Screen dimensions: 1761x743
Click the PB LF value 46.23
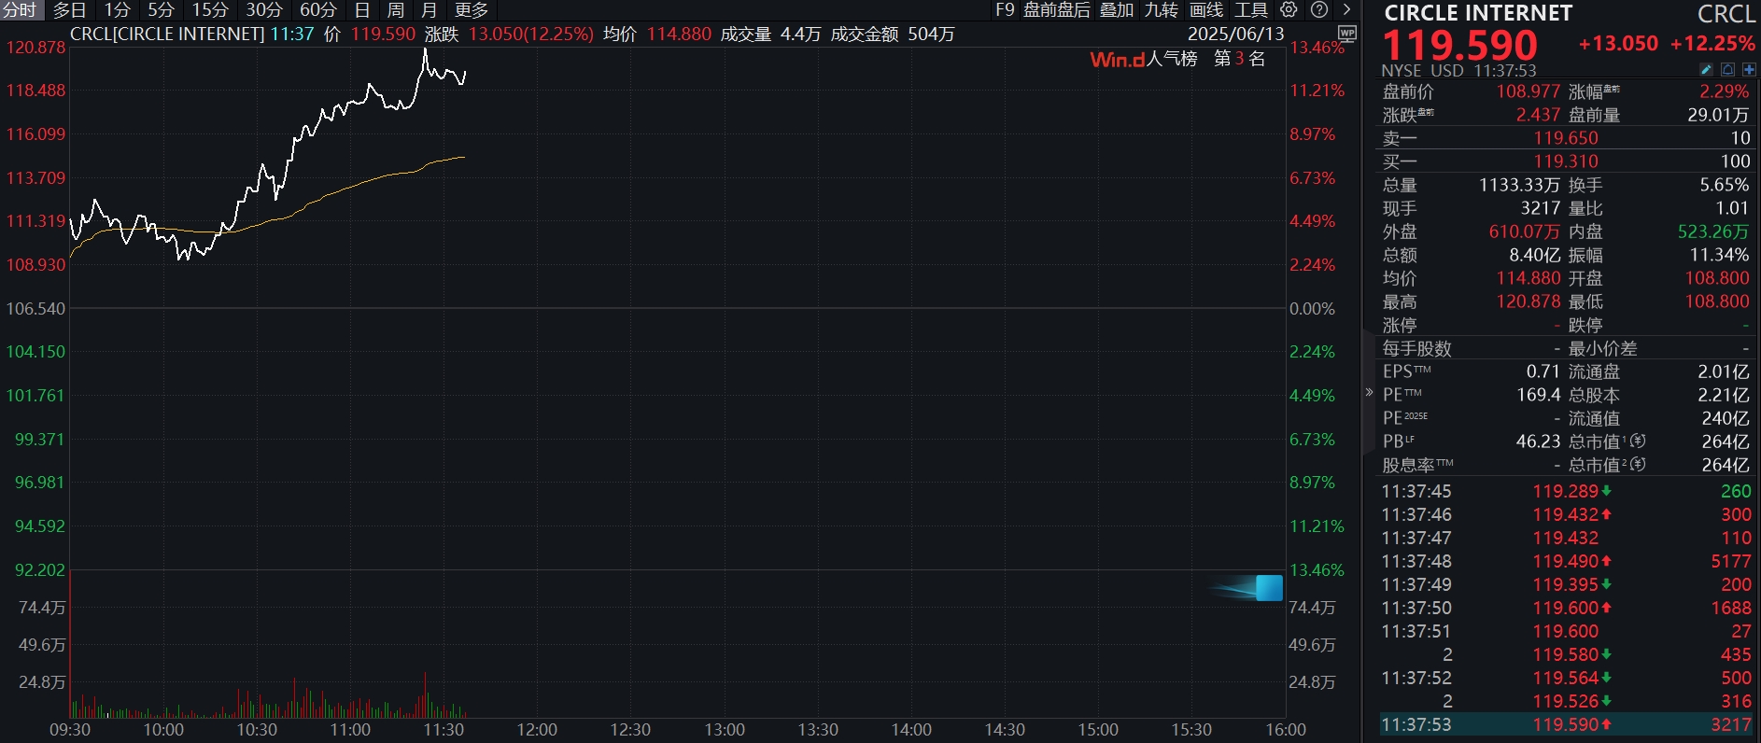pos(1538,441)
